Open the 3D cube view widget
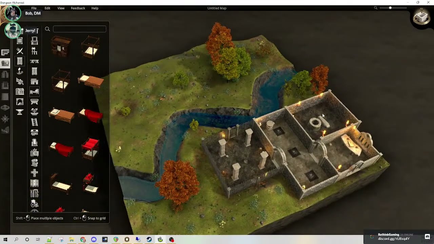 coord(421,17)
